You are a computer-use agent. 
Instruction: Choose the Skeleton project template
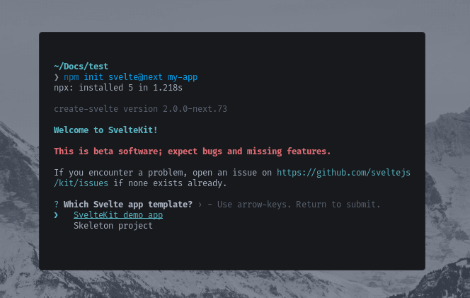113,226
